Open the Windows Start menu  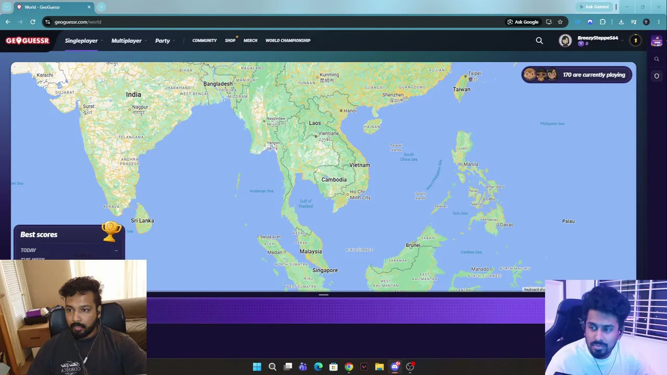click(257, 367)
